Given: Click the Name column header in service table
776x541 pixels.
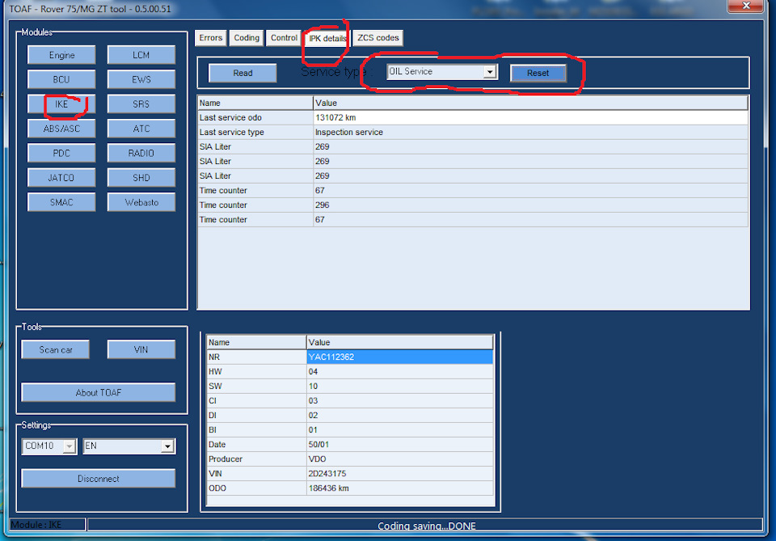Looking at the screenshot, I should point(255,103).
